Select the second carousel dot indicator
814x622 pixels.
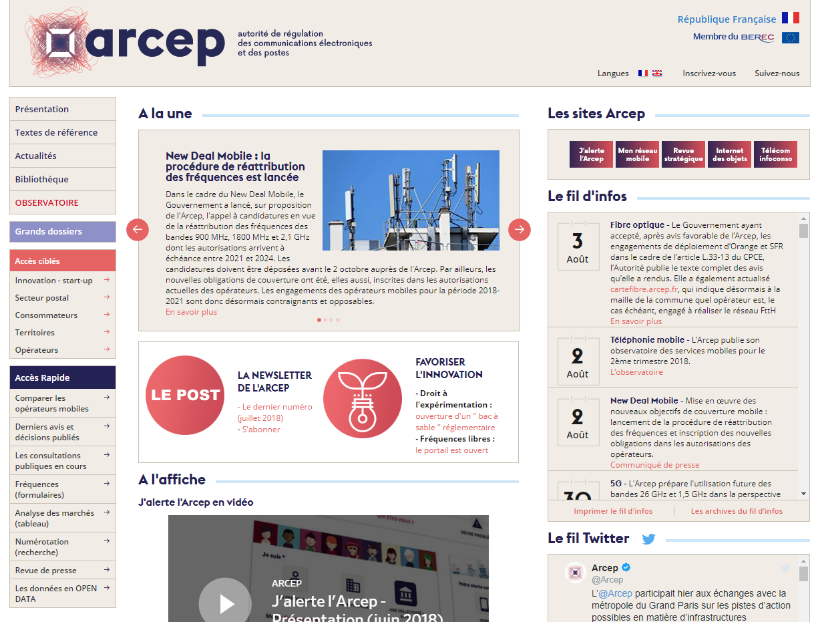pos(325,320)
